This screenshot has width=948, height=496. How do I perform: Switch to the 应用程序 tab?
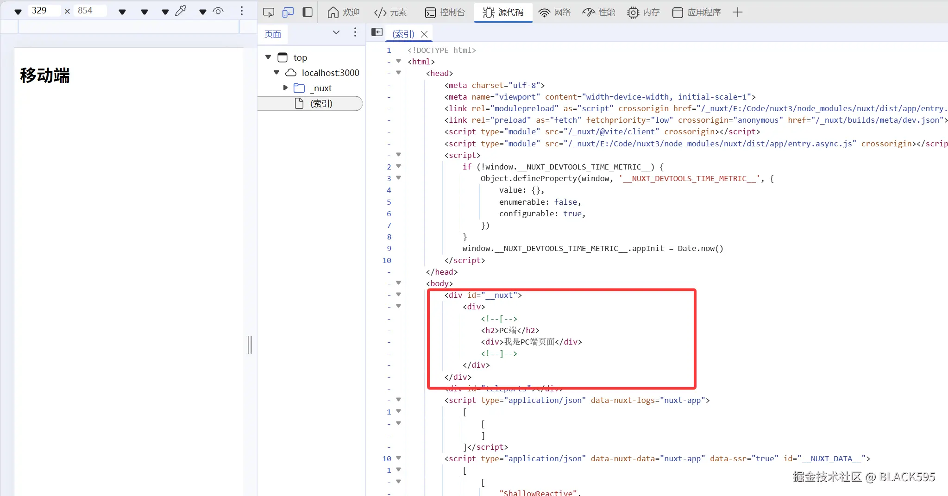click(x=697, y=13)
